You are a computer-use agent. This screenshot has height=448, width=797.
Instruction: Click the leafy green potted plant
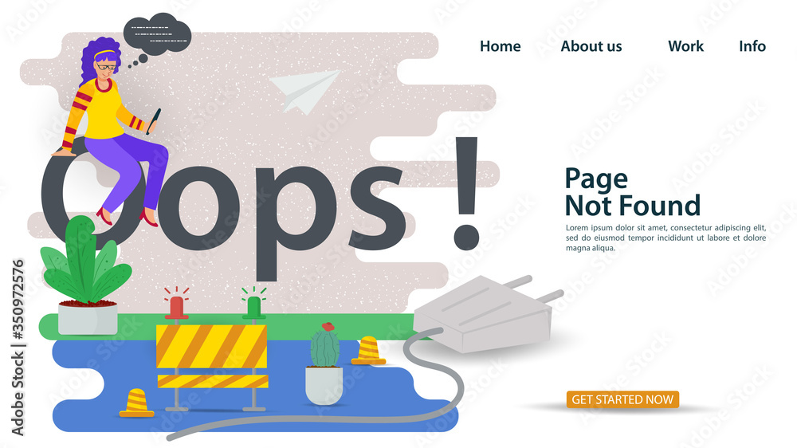tap(86, 276)
